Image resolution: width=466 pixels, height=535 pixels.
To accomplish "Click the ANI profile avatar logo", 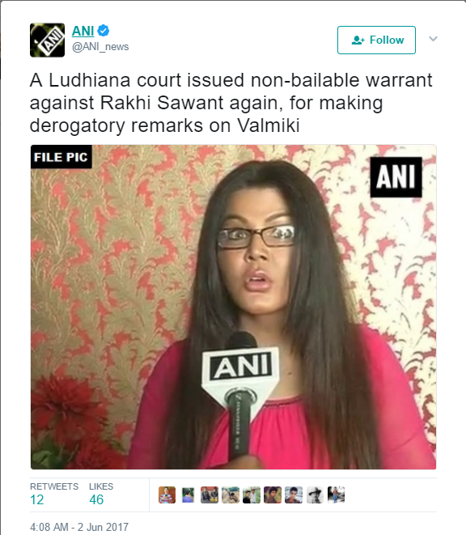I will click(x=47, y=40).
